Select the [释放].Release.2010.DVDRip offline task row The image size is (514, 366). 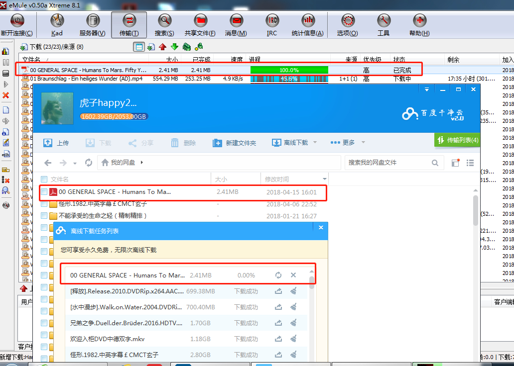click(x=186, y=291)
